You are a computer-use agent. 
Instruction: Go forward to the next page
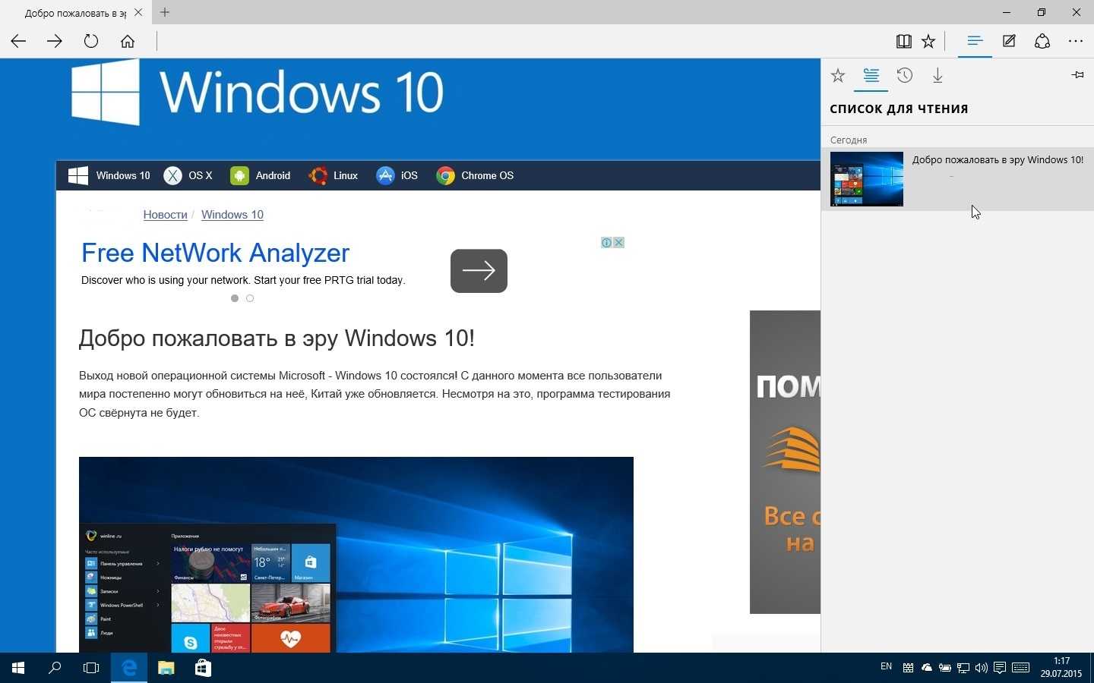point(55,42)
